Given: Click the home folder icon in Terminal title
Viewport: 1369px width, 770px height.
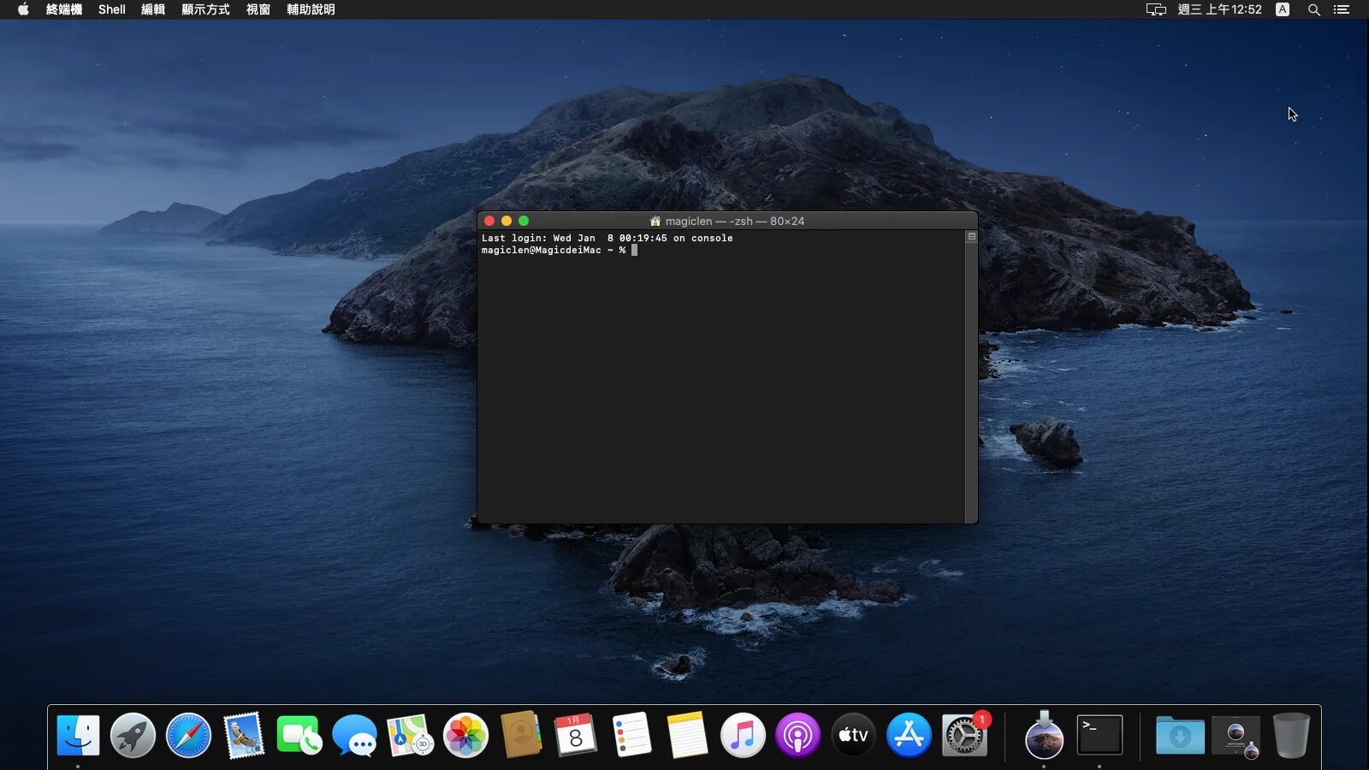Looking at the screenshot, I should pos(655,221).
